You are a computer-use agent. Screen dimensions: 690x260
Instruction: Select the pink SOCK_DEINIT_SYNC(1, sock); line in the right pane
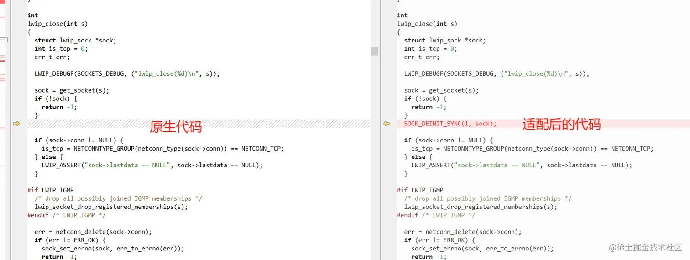coord(543,124)
